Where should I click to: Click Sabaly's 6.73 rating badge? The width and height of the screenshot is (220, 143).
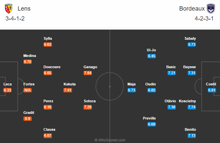point(192,44)
